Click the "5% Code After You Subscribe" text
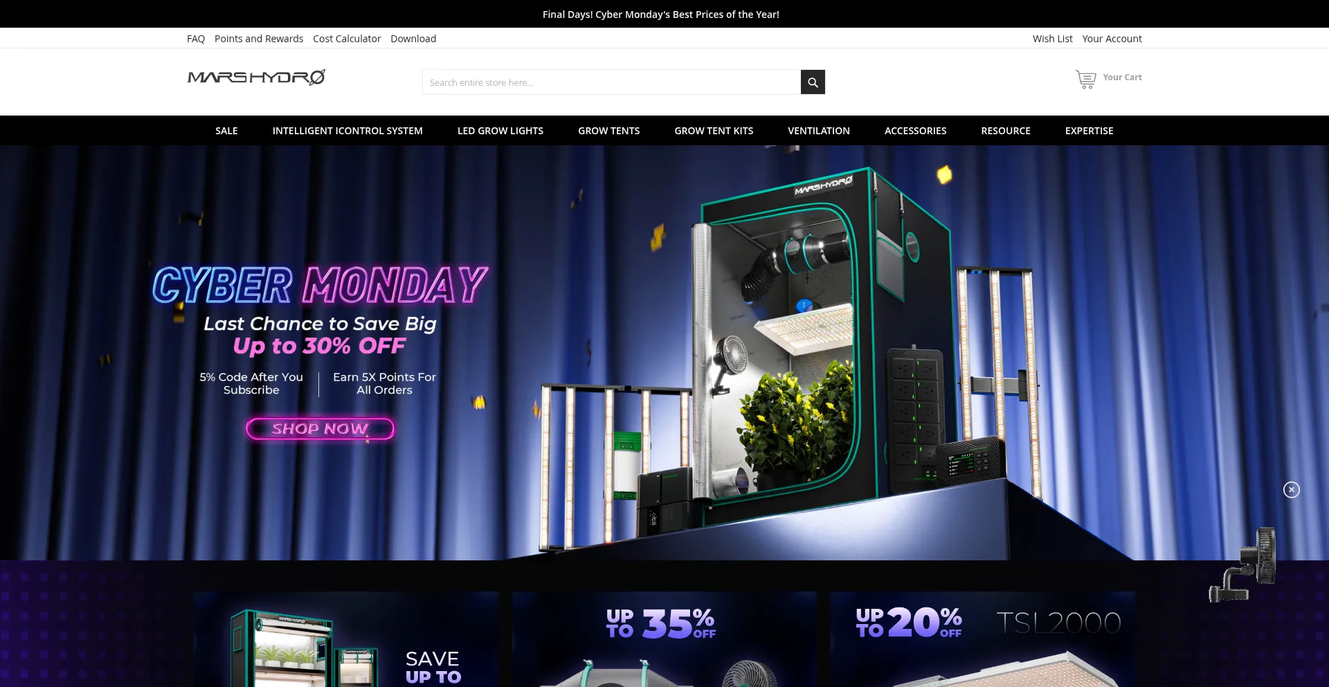Screen dimensions: 1329x687 pyautogui.click(x=251, y=383)
